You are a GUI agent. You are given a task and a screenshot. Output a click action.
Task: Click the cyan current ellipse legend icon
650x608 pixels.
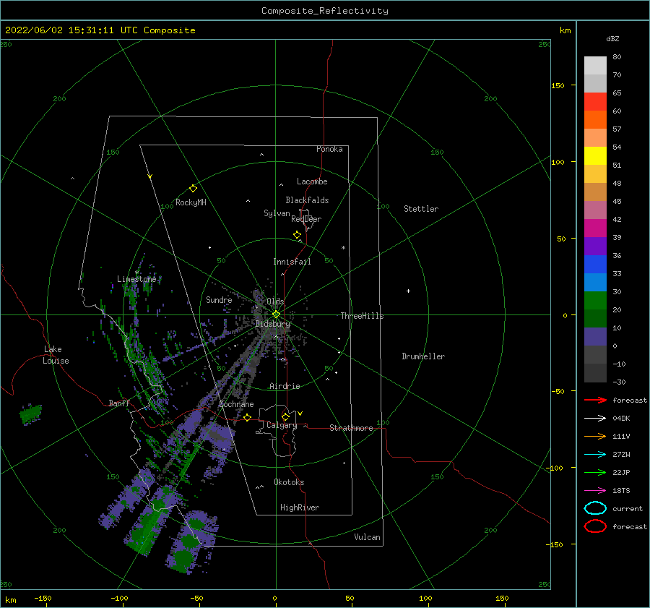tap(595, 508)
